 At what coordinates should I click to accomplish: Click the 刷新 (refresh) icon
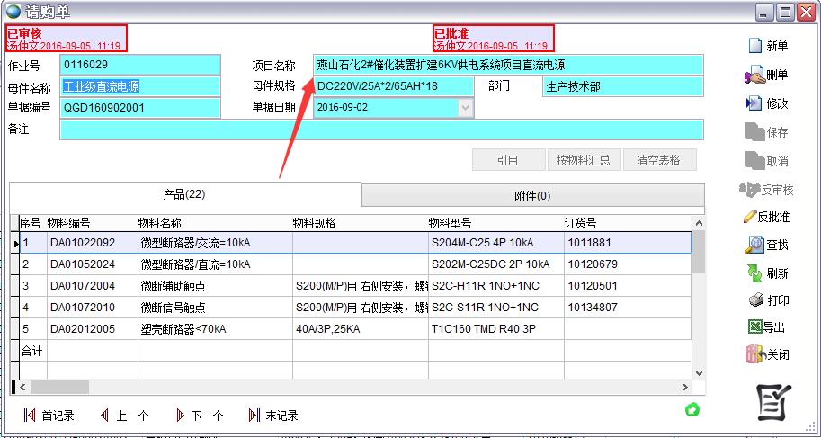point(754,273)
